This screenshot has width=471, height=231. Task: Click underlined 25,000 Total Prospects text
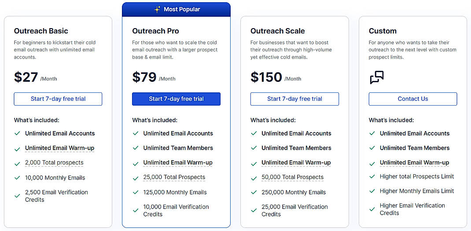coord(174,177)
